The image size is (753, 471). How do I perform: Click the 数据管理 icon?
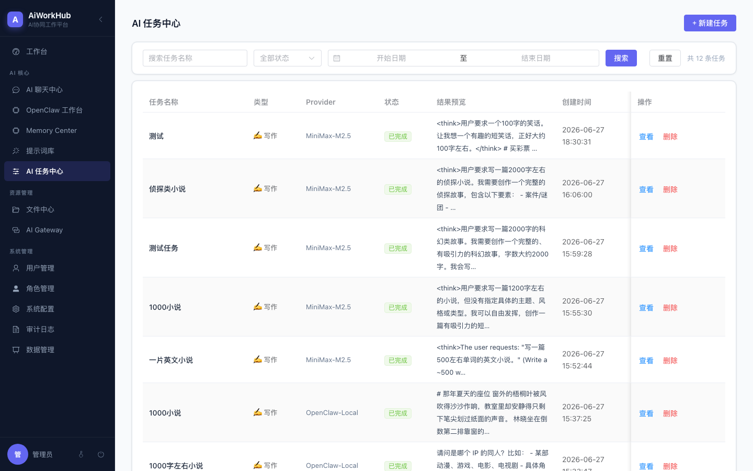point(16,350)
